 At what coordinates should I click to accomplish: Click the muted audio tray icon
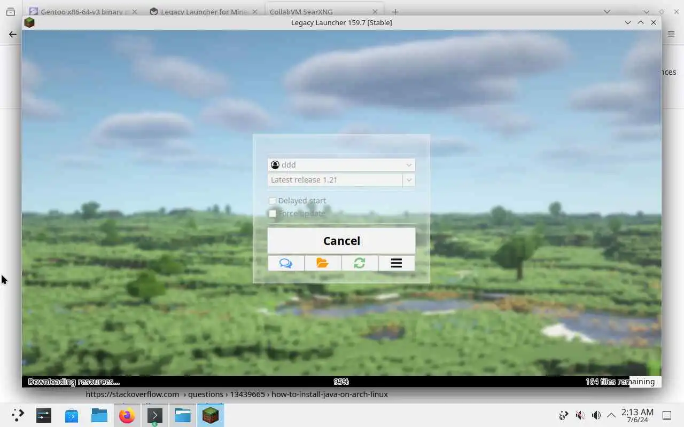tap(580, 415)
